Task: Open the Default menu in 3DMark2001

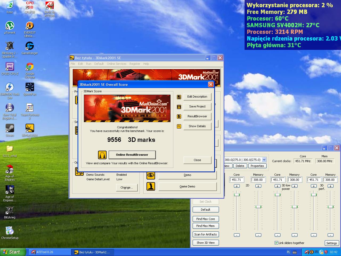Action: point(99,64)
